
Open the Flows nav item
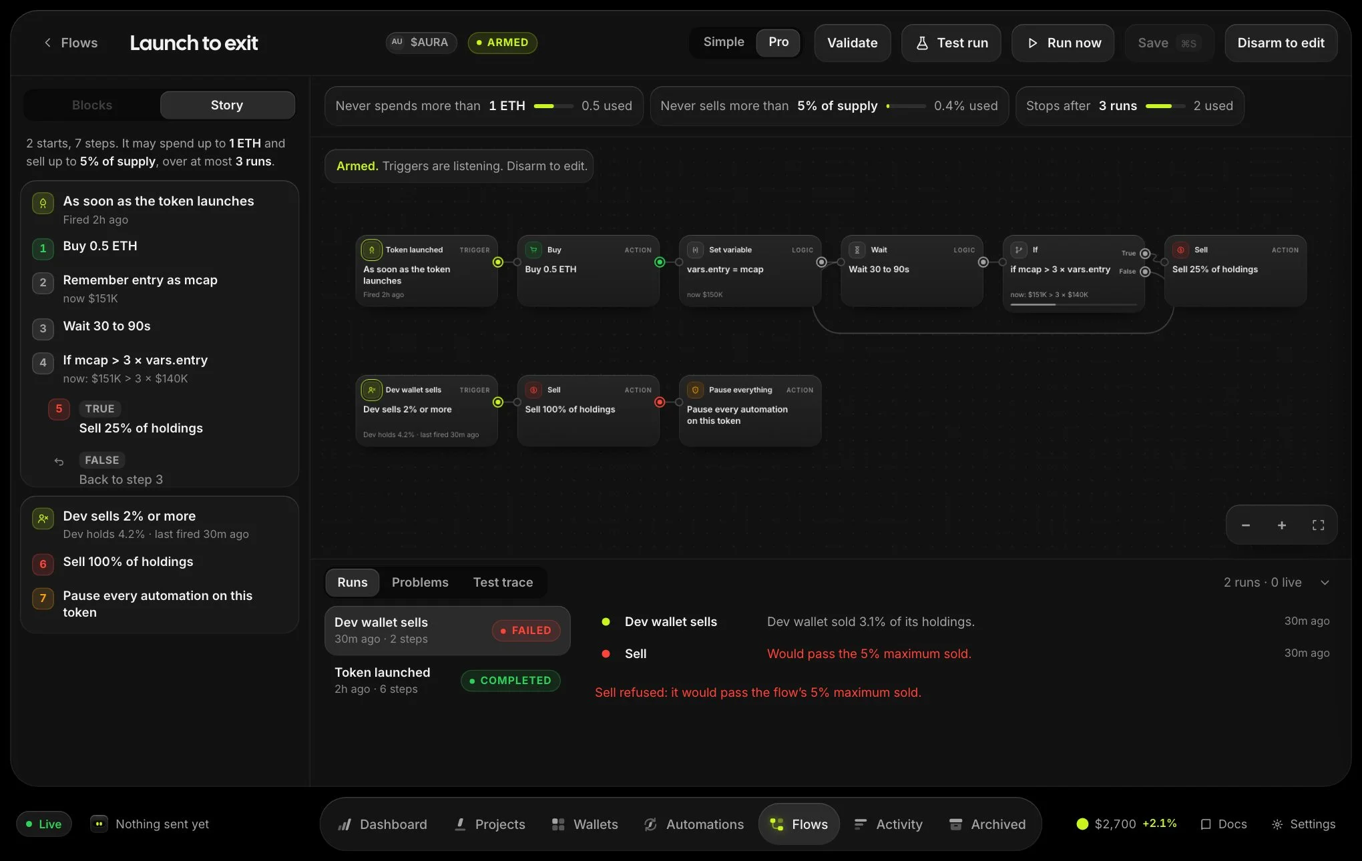pyautogui.click(x=799, y=824)
